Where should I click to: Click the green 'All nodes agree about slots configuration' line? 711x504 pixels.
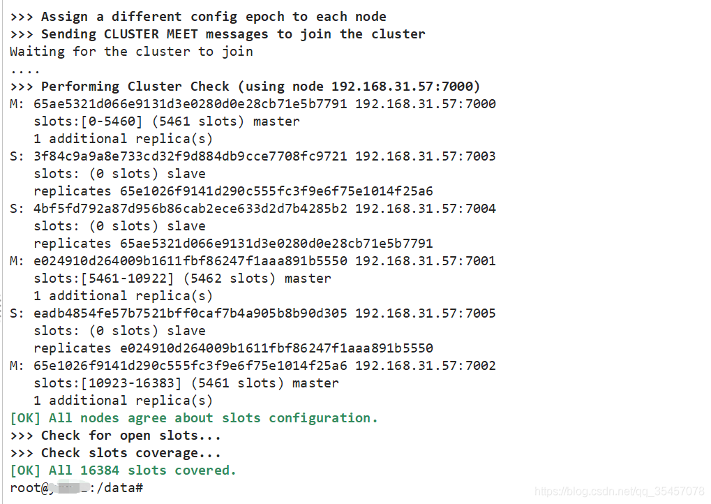coord(194,418)
